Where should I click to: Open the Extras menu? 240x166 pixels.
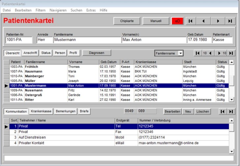[x=91, y=10]
